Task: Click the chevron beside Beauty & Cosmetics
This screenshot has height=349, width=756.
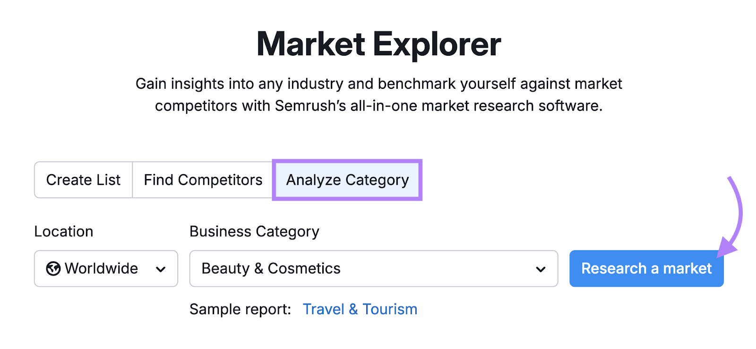Action: click(x=541, y=269)
